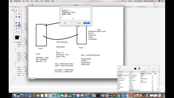Select the Bold Oblique typeface
This screenshot has width=174, height=98.
tap(144, 82)
